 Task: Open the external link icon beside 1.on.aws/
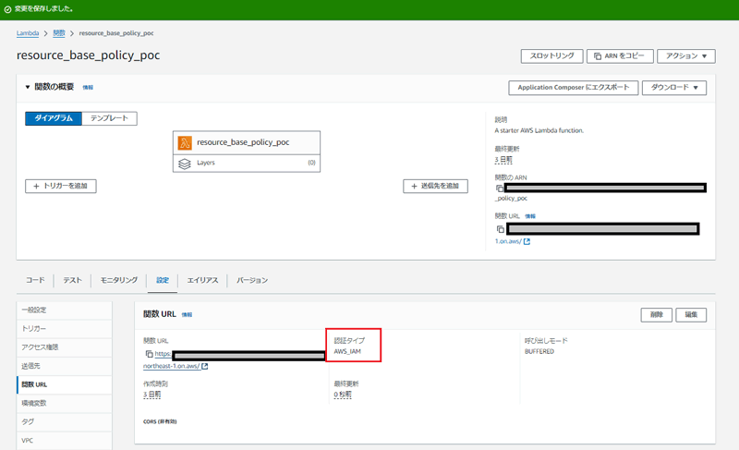pos(527,241)
